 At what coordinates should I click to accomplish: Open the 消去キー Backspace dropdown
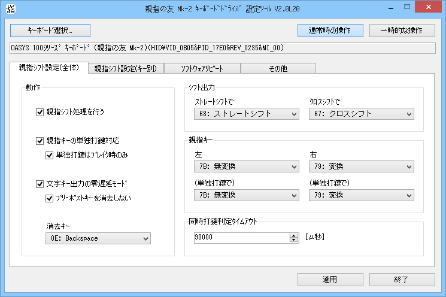98,239
